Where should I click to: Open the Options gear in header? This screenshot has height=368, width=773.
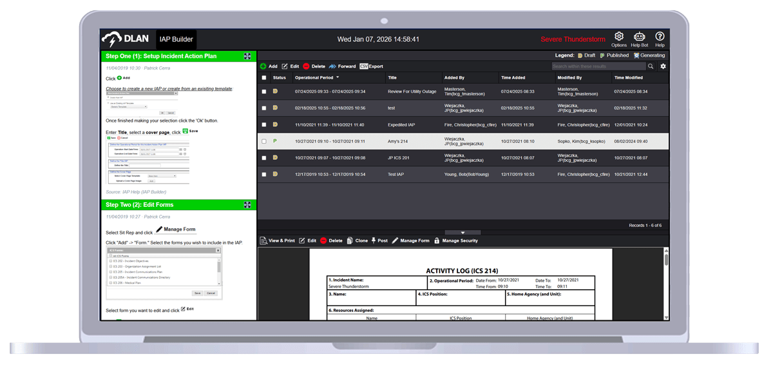tap(618, 37)
